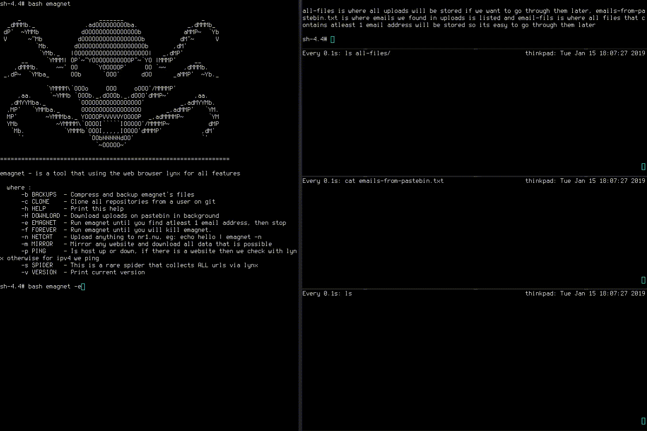Click 'Every 0.1s: cat emails-from-pastebin.txt' watch header

click(373, 181)
